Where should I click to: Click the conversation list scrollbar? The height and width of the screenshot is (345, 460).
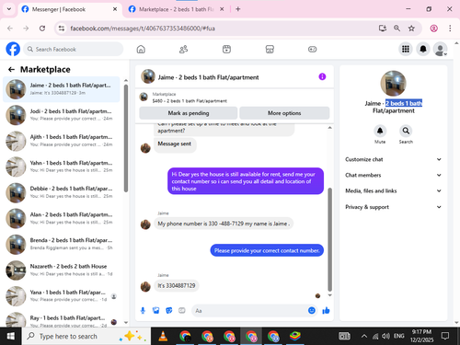(x=126, y=138)
